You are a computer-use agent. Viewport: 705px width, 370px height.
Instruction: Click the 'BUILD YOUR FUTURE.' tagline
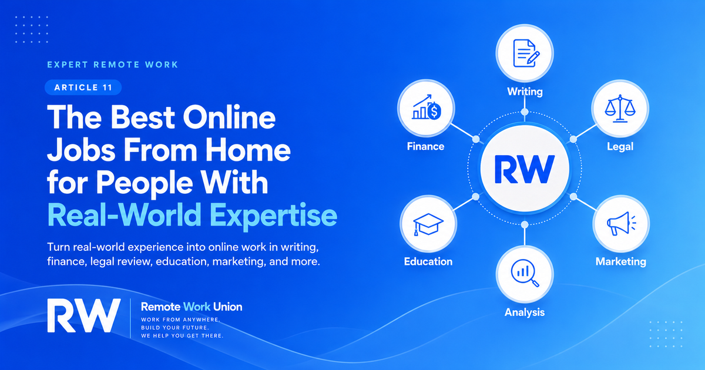pyautogui.click(x=176, y=327)
